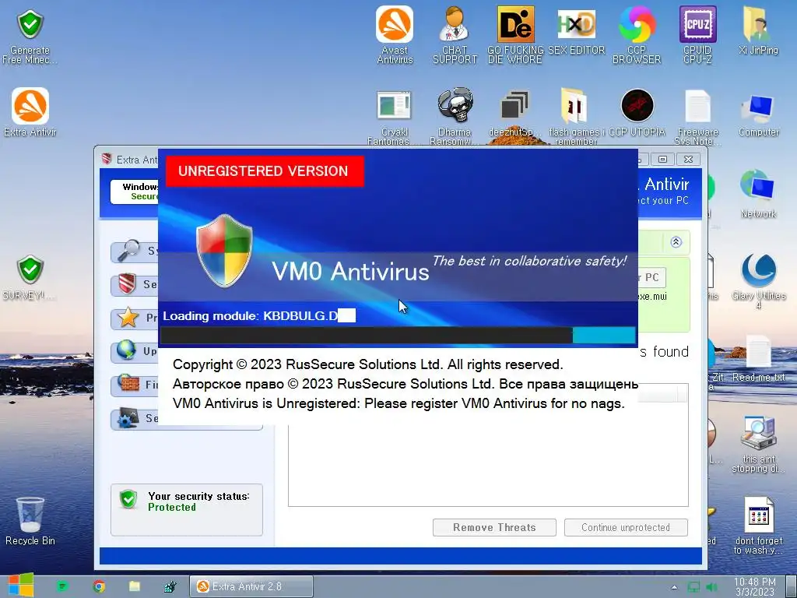The width and height of the screenshot is (797, 598).
Task: Click the network tray icon
Action: 693,587
